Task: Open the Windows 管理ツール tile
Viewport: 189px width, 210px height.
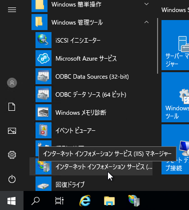Action: click(175, 97)
